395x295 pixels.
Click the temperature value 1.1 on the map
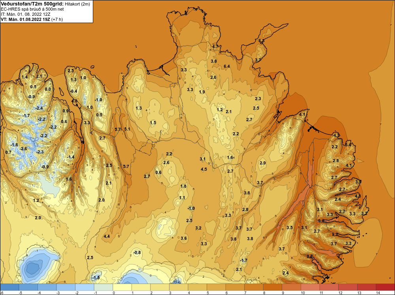coord(182,198)
